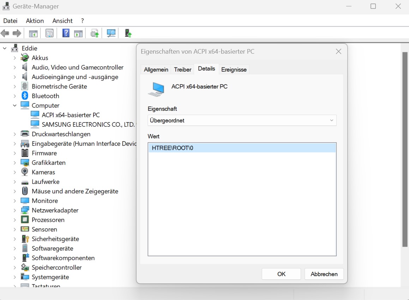Expand the Bluetooth device category
Screen dimensions: 409x300
point(14,96)
